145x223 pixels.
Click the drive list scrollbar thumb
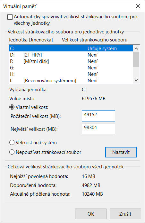coord(136,59)
